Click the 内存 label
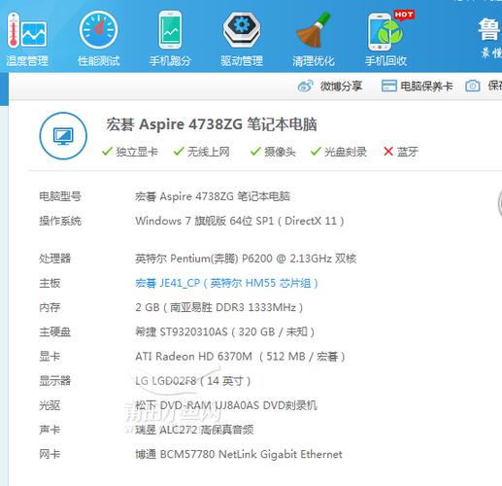This screenshot has width=502, height=486. (50, 307)
